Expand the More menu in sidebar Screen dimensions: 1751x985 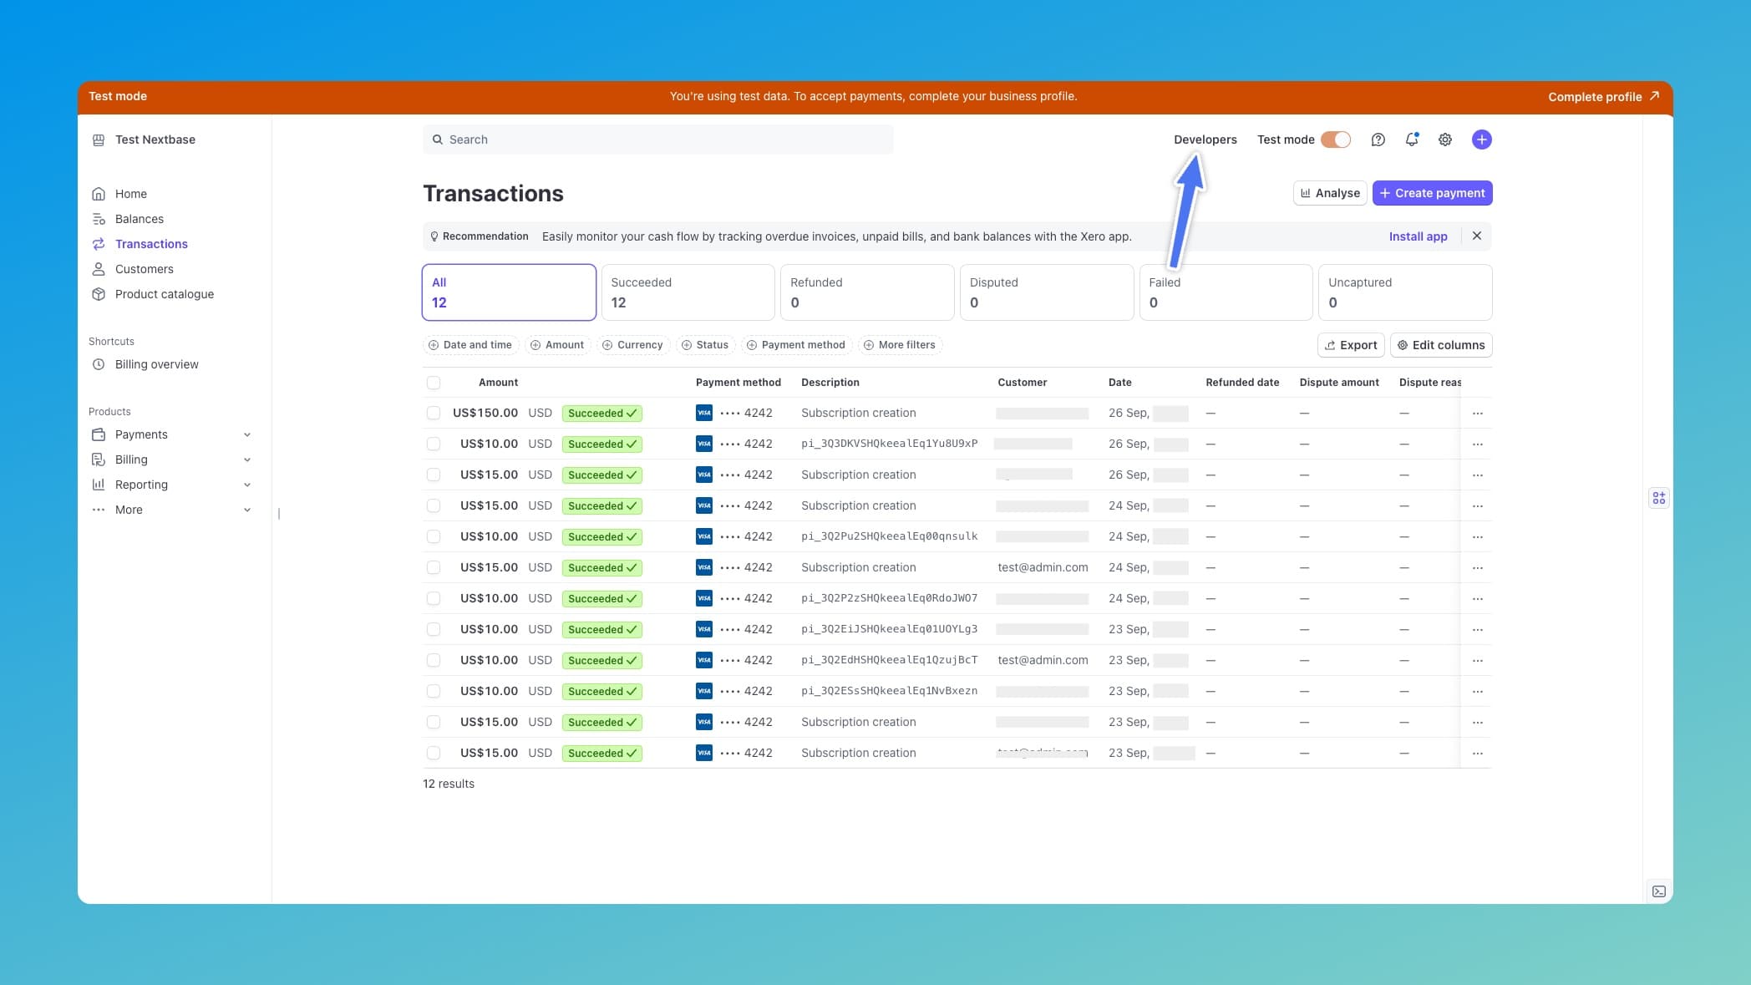click(127, 509)
